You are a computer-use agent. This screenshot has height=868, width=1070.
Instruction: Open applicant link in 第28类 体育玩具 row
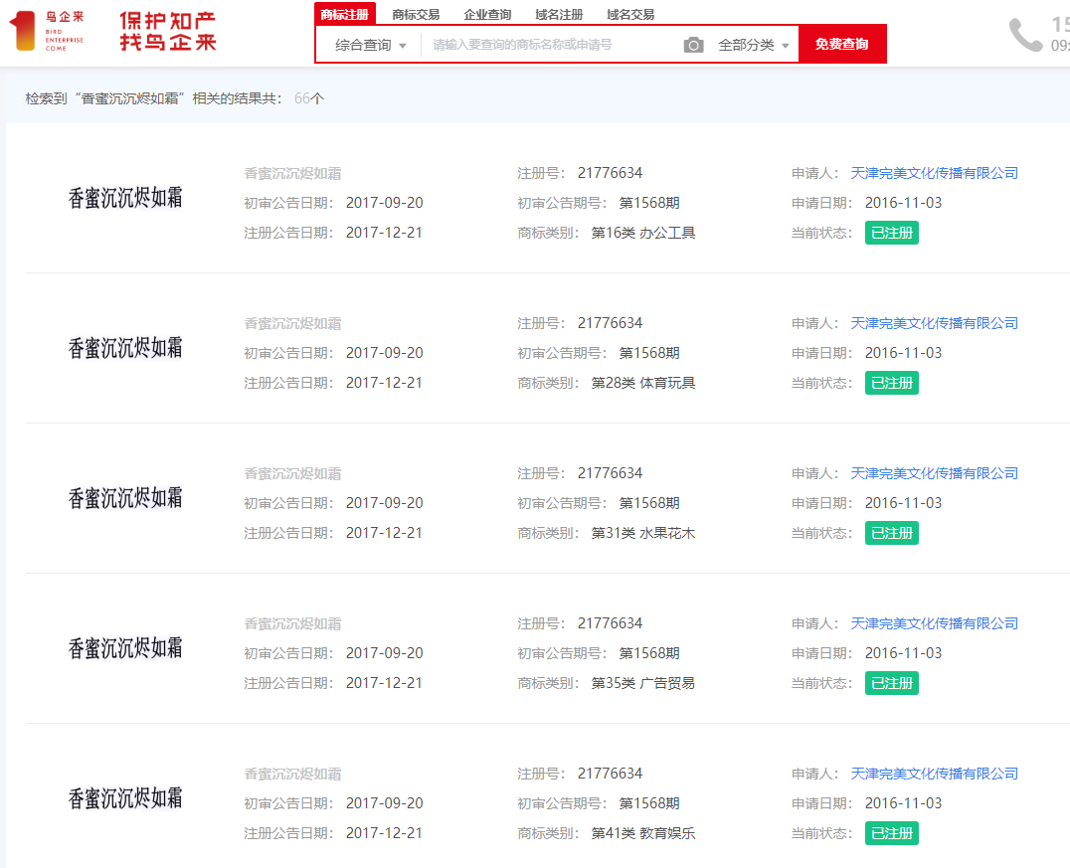click(x=934, y=323)
